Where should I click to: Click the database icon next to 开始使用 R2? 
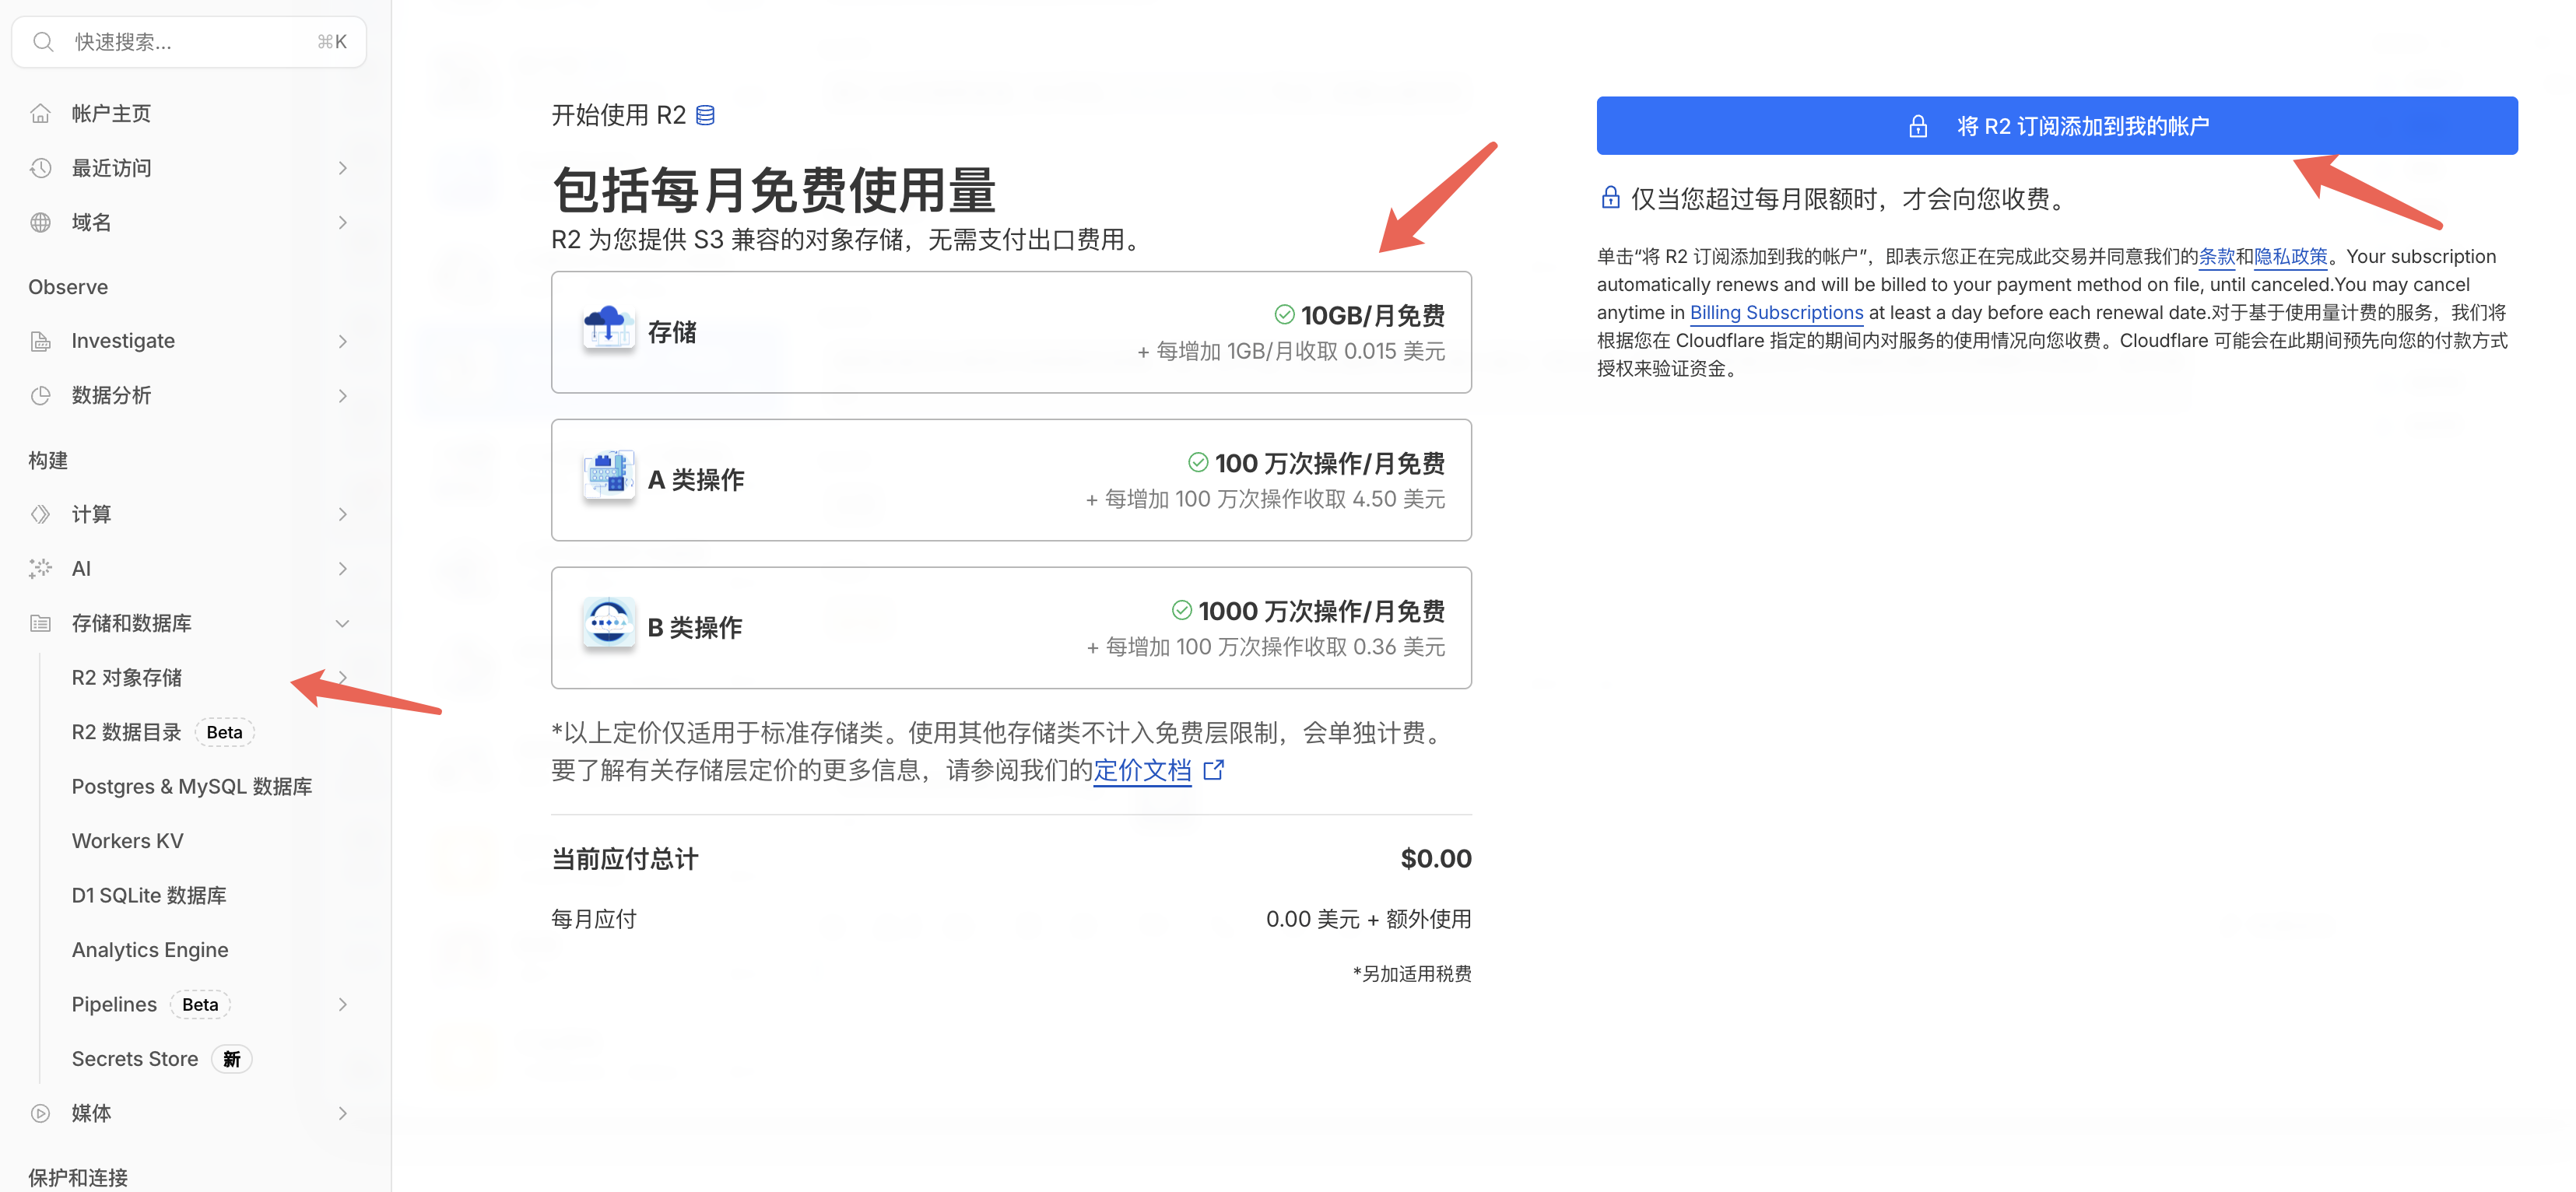coord(705,115)
